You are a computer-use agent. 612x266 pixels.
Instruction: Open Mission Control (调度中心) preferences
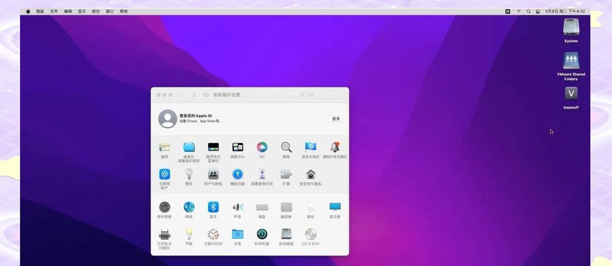[238, 147]
